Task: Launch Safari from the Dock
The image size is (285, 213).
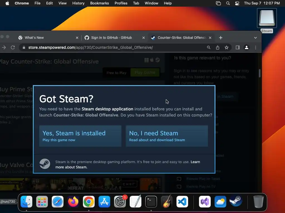Action: (x=58, y=202)
